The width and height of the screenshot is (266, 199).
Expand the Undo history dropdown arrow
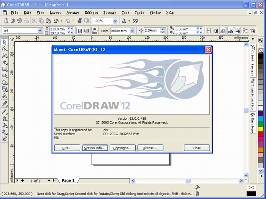(62, 21)
